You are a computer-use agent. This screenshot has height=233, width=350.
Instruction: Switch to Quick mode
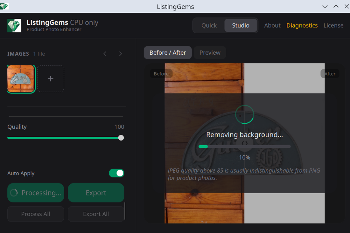click(x=209, y=25)
